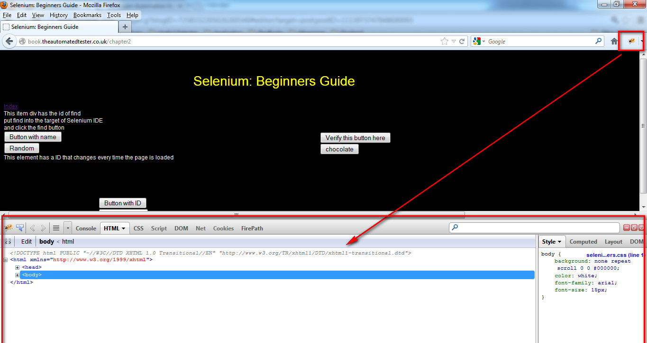This screenshot has height=343, width=647.
Task: Open the HTML tab's dropdown arrow
Action: point(124,228)
